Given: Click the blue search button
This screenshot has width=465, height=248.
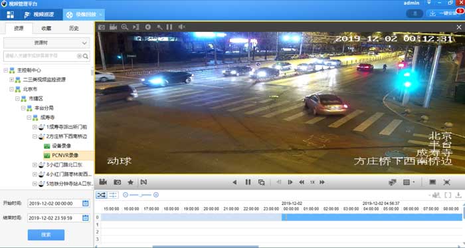Looking at the screenshot, I should pos(46,235).
